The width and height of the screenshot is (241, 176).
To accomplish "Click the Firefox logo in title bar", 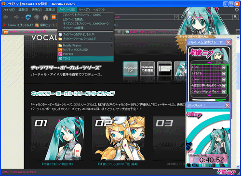I will [3, 4].
